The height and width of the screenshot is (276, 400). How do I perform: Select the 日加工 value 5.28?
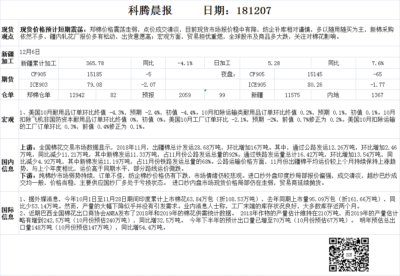(x=275, y=63)
